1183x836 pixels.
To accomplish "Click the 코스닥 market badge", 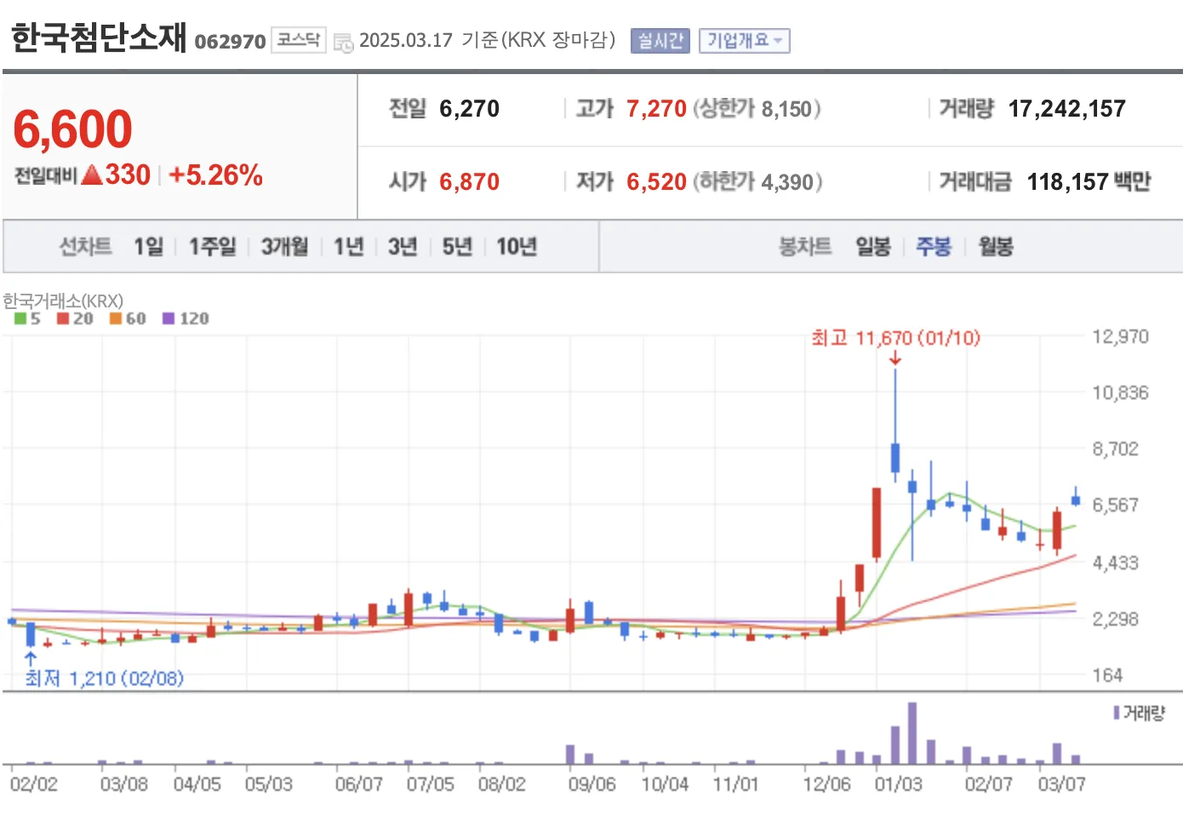I will [299, 40].
